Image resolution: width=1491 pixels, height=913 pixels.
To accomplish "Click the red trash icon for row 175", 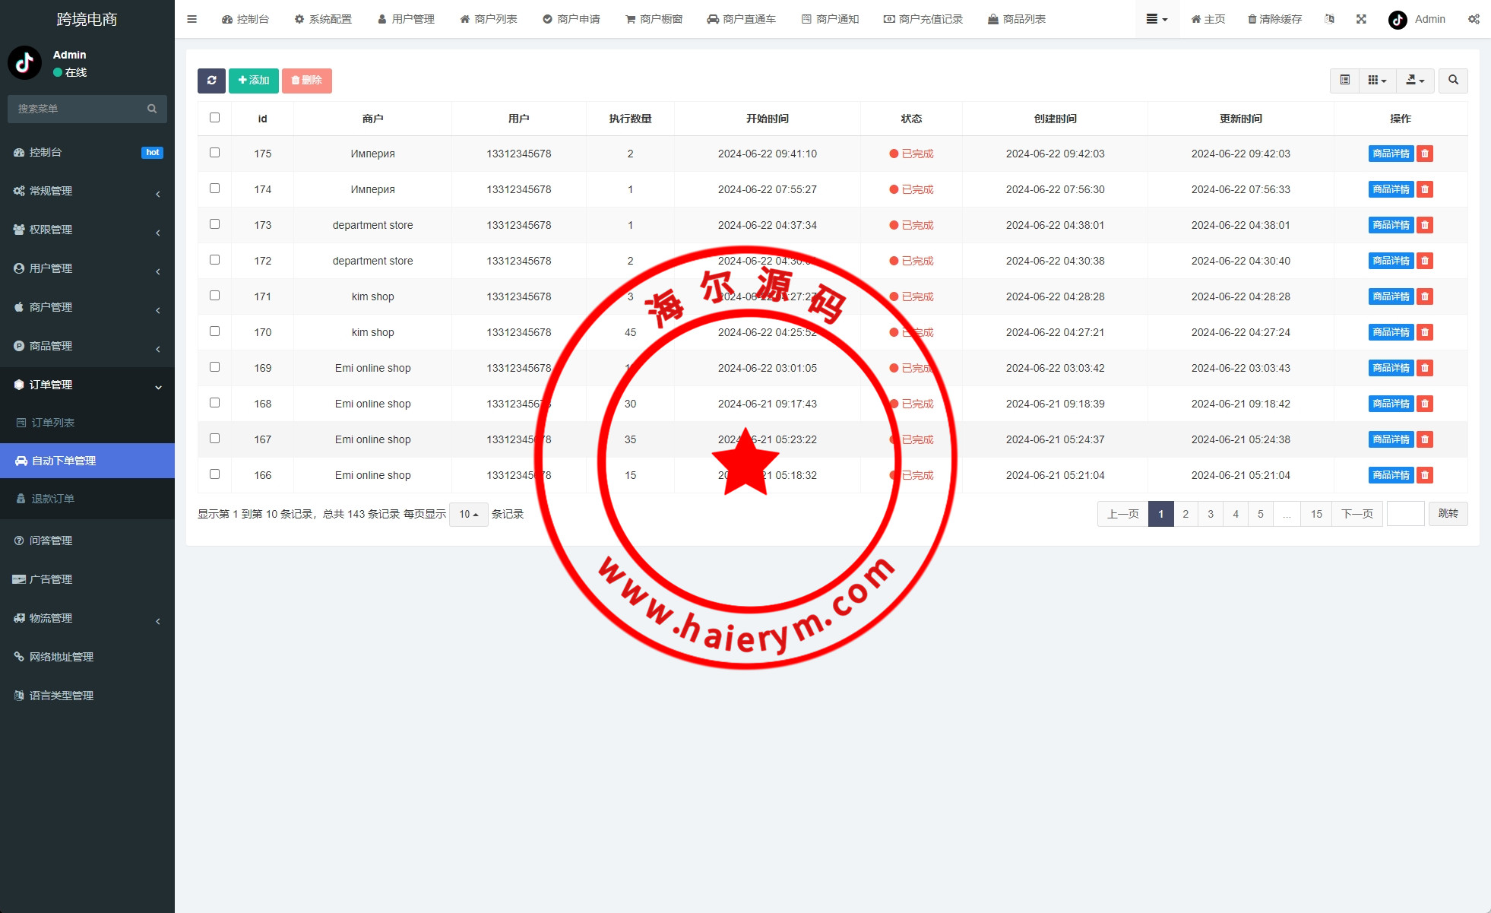I will click(1425, 154).
